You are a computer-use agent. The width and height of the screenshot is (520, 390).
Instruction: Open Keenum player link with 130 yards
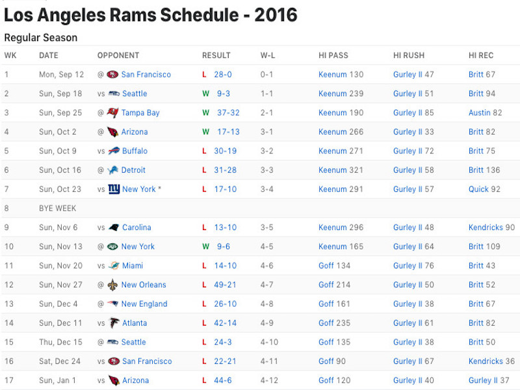(x=333, y=75)
